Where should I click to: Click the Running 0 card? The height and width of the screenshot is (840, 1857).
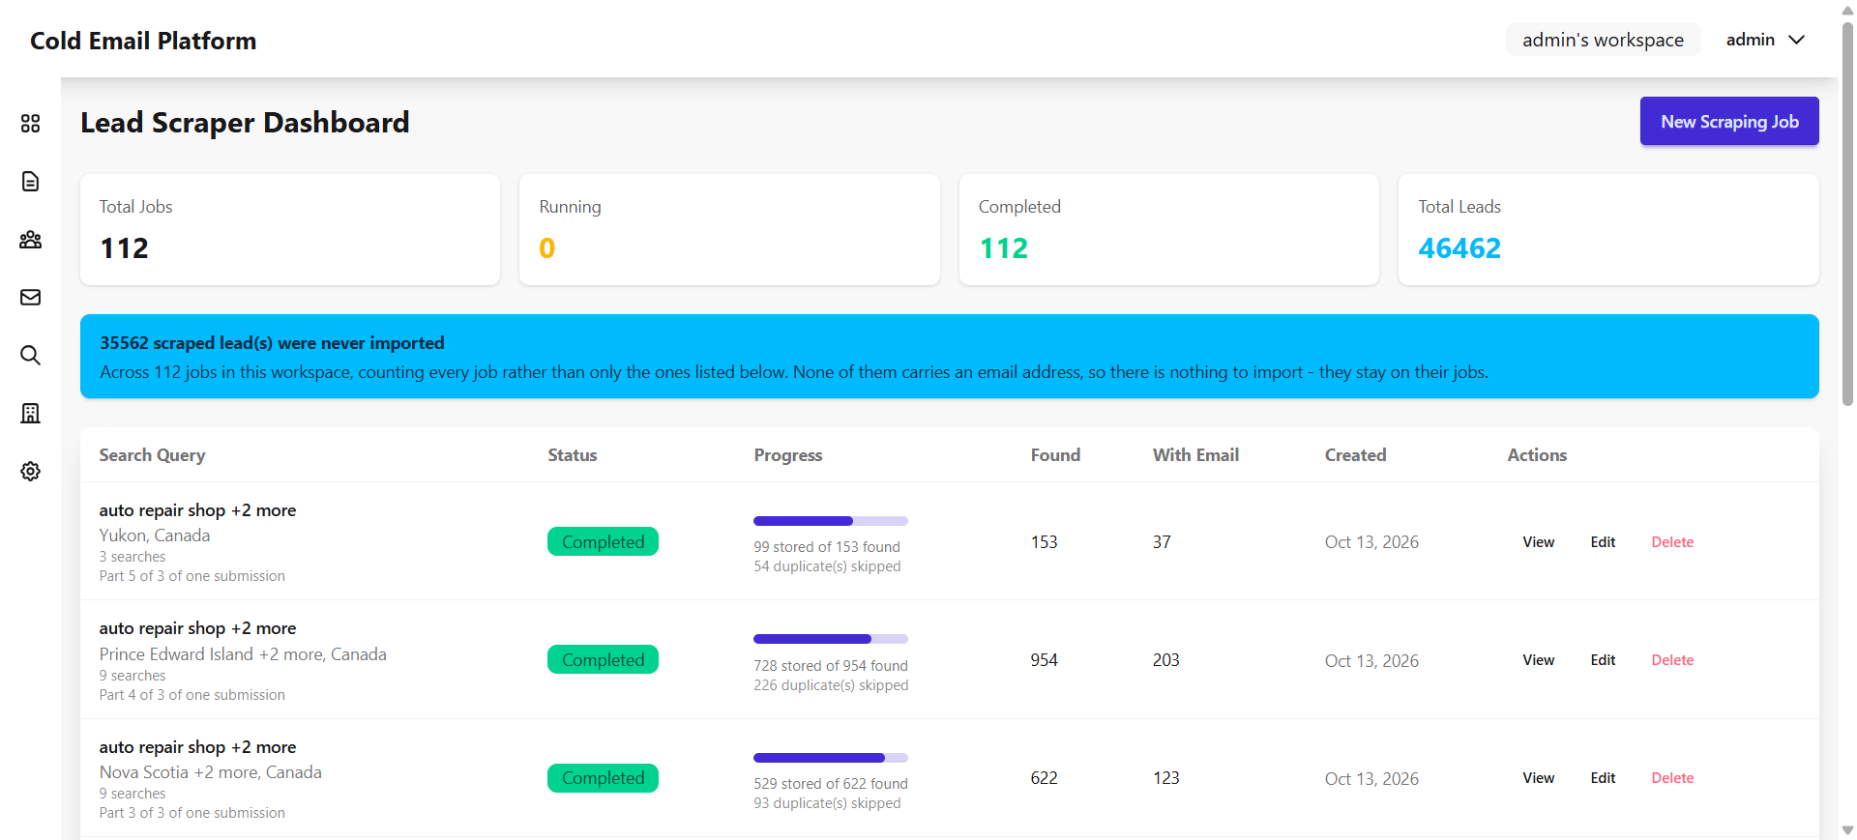[729, 229]
